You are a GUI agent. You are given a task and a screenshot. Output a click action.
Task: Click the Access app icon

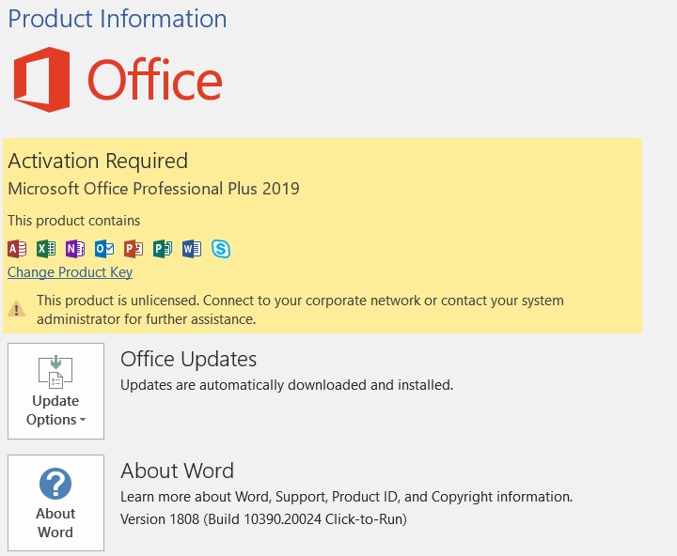pyautogui.click(x=17, y=249)
